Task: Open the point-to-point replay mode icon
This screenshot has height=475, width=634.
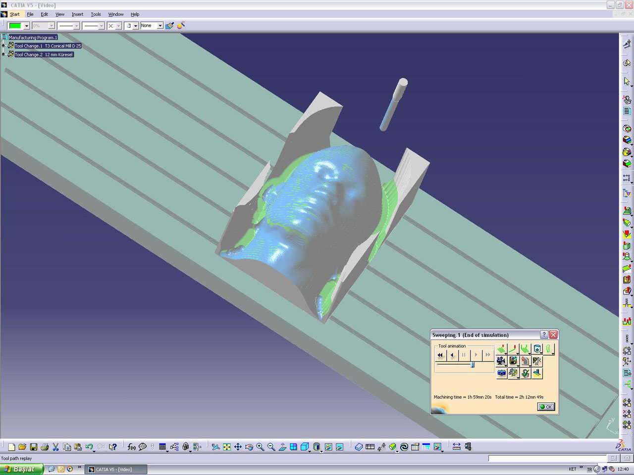Action: pos(513,349)
